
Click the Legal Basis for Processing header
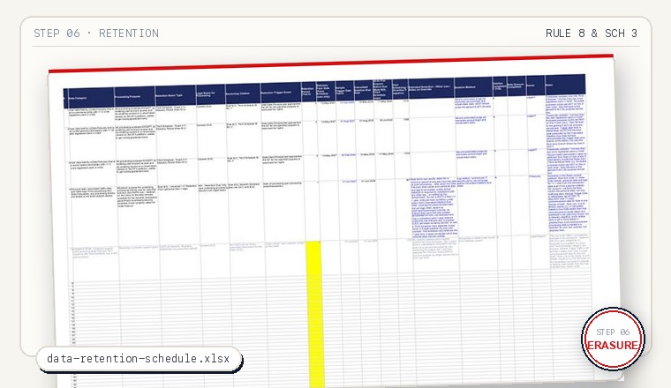(210, 94)
